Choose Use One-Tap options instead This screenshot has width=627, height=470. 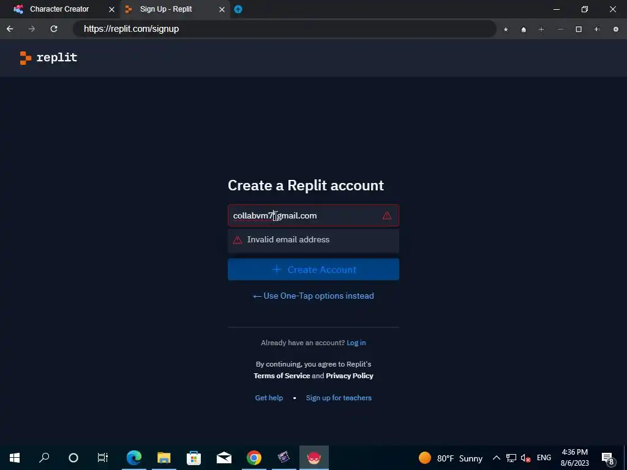313,296
